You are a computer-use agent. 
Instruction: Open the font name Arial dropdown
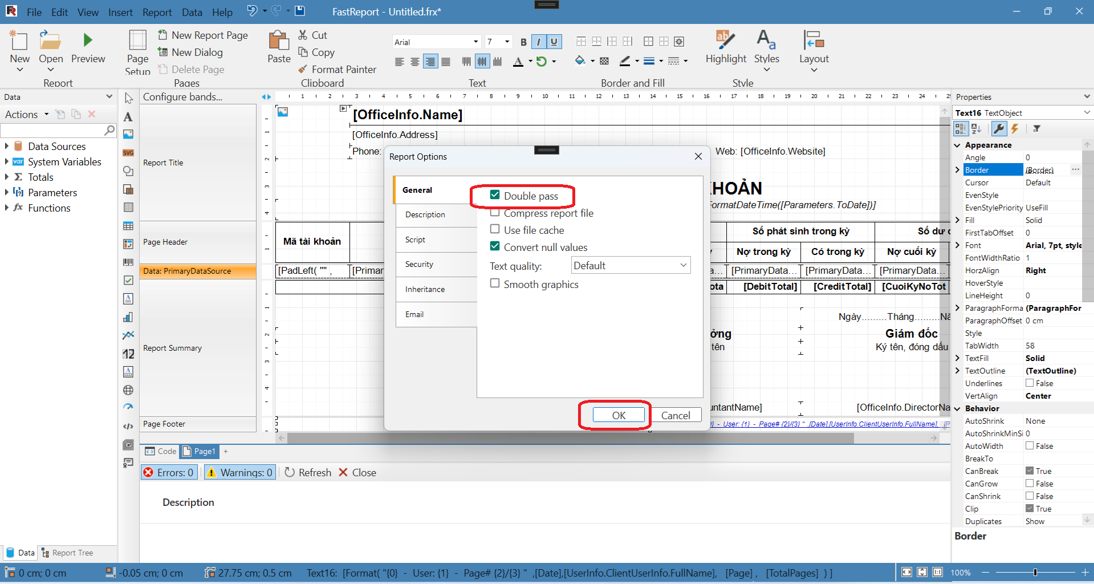click(475, 42)
